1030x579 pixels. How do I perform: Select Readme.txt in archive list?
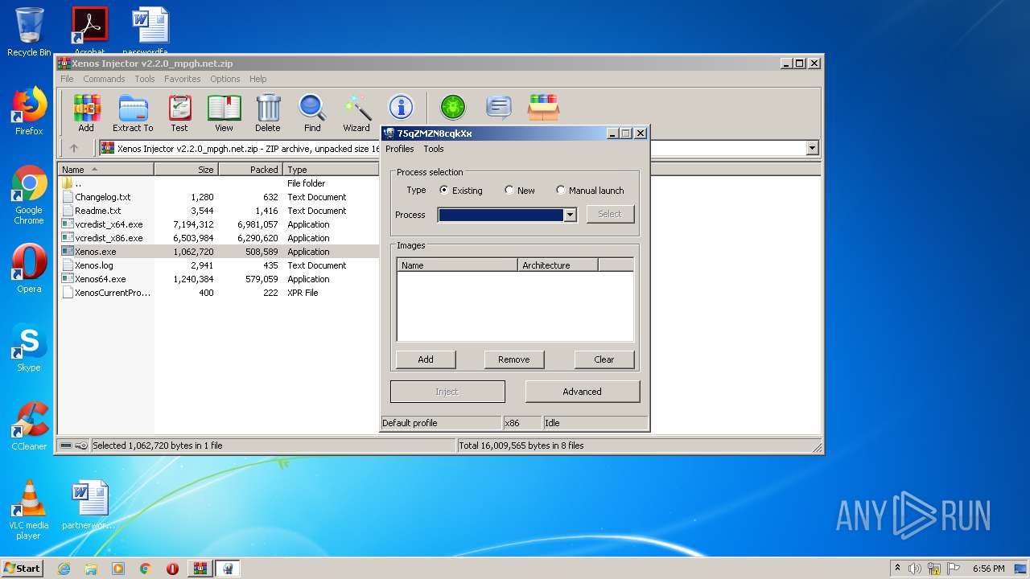(x=218, y=211)
